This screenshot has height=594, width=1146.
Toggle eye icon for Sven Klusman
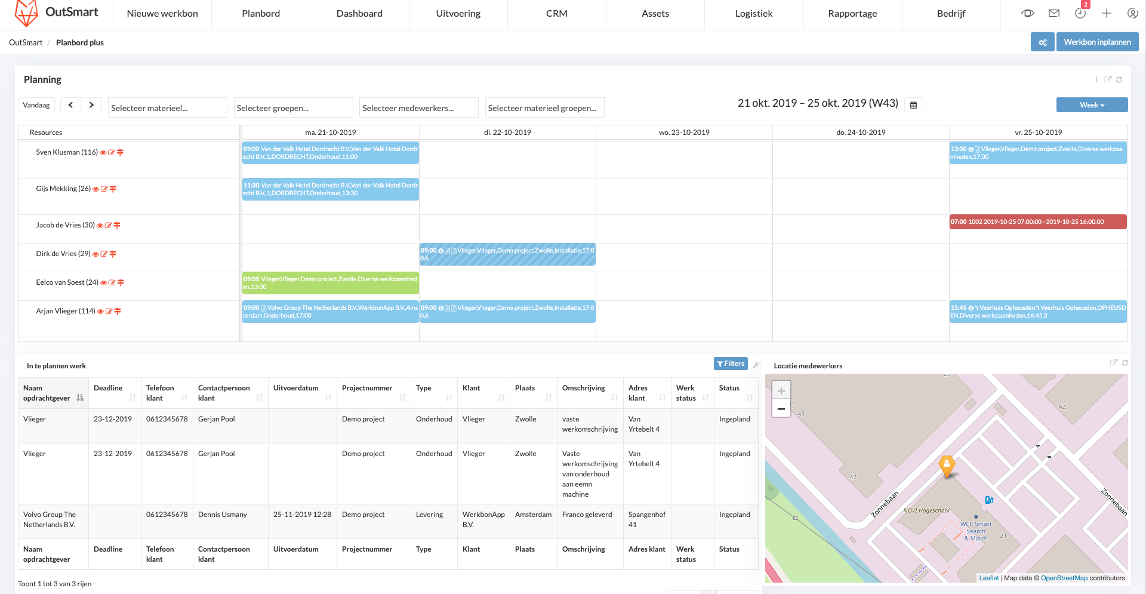(103, 153)
